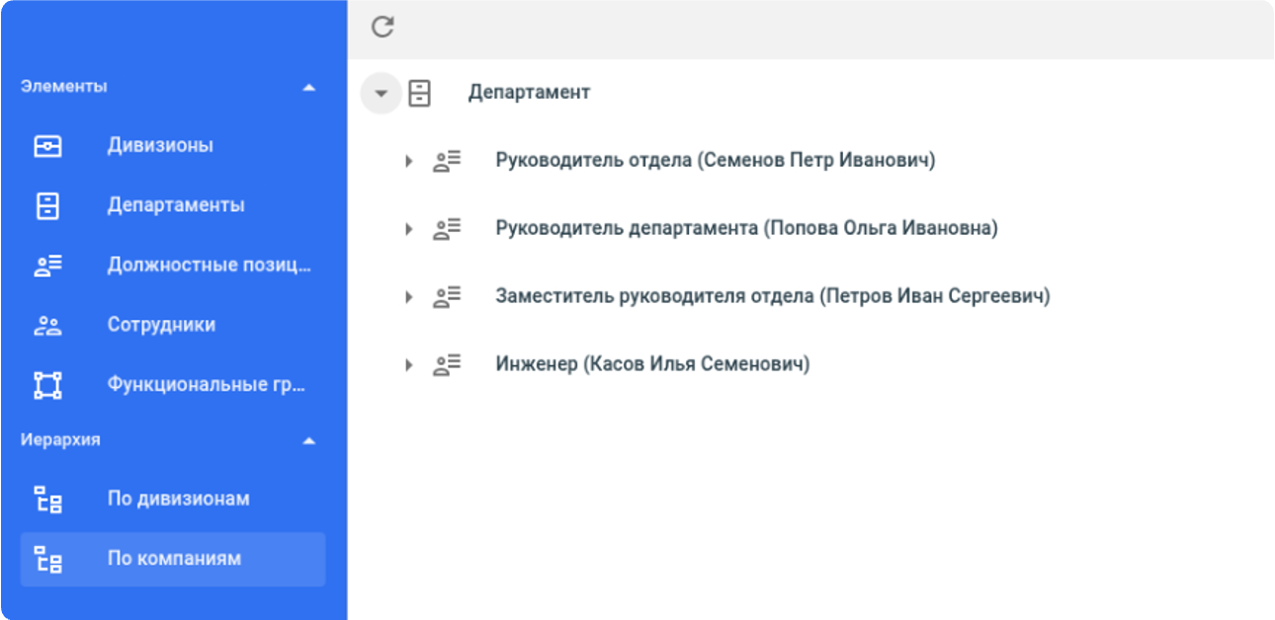Expand the Инженер (Касов Илья Семенович) node
The width and height of the screenshot is (1275, 620).
407,363
